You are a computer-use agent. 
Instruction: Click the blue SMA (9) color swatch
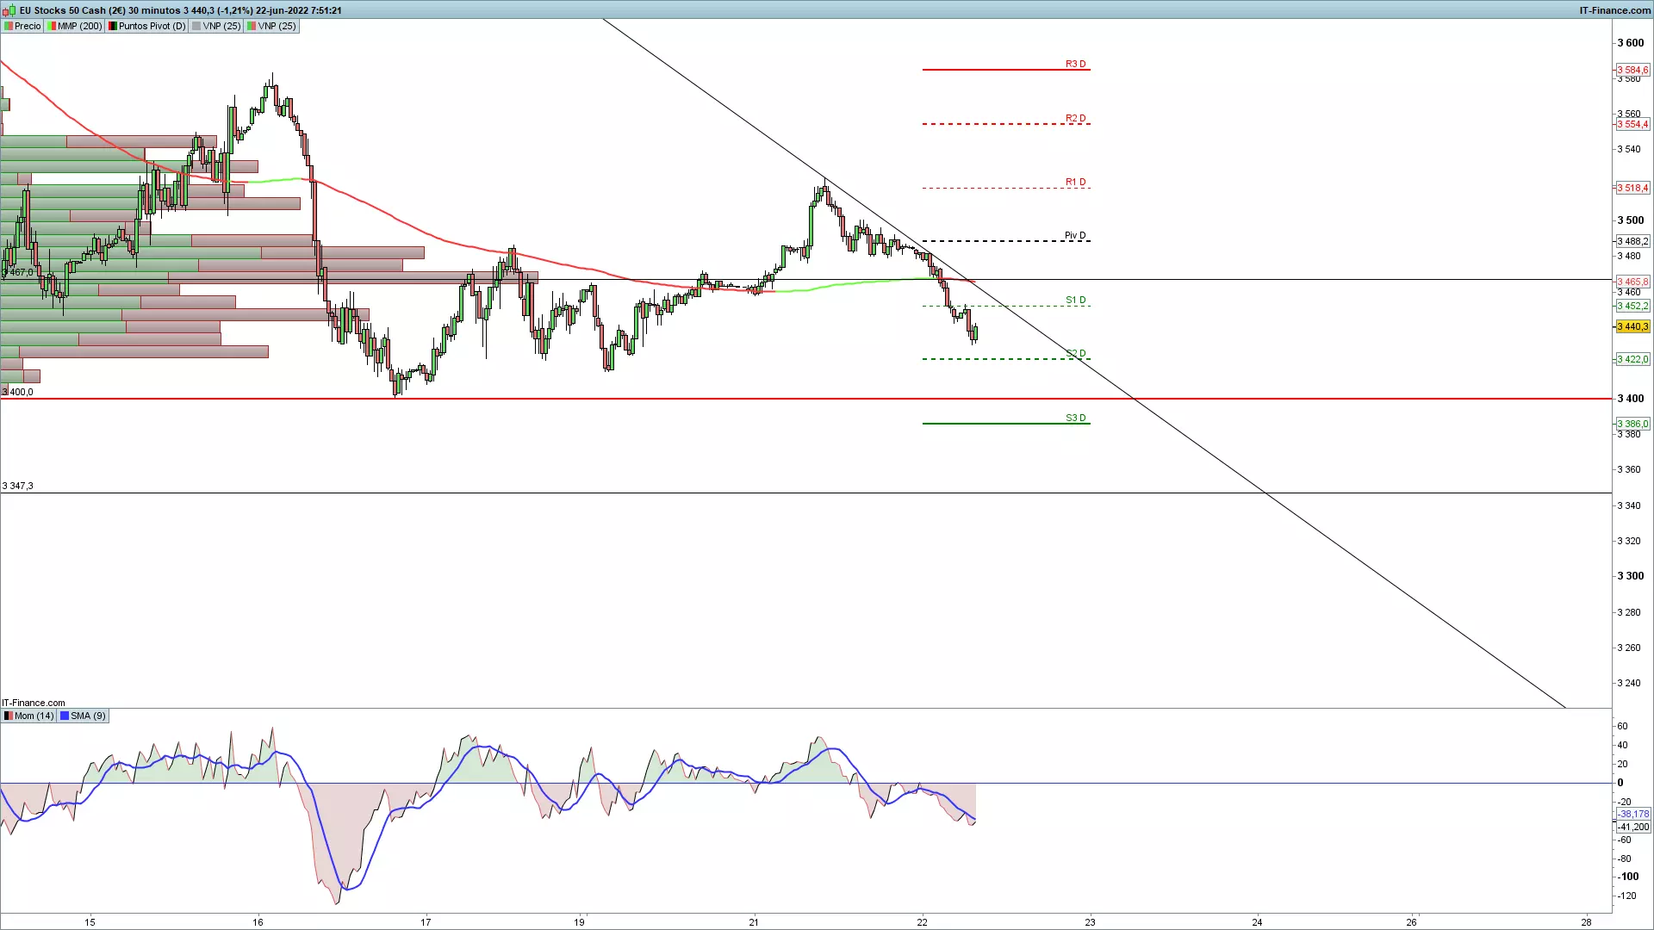pos(65,716)
